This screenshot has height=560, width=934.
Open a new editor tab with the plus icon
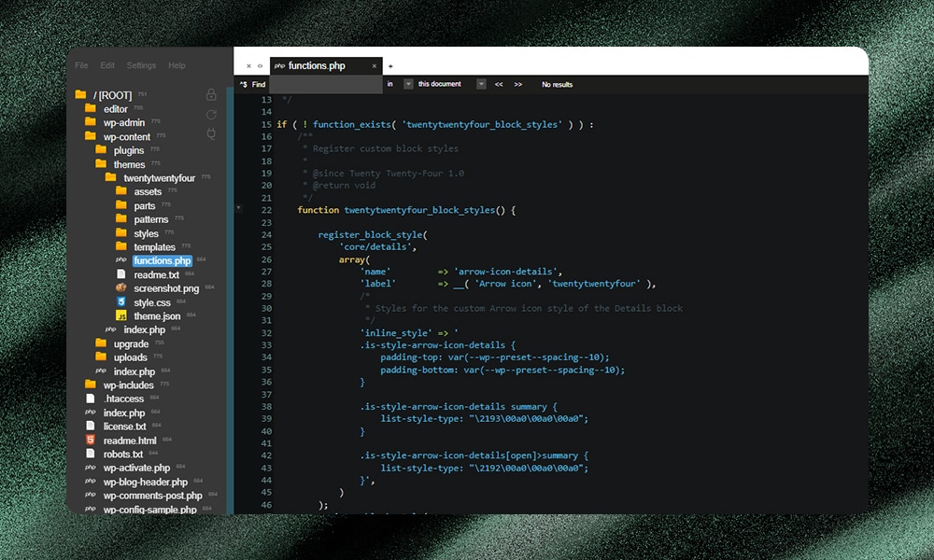pyautogui.click(x=390, y=65)
